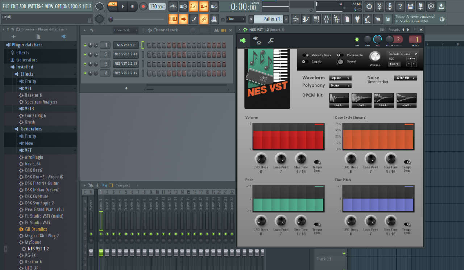Screen dimensions: 464x270
Task: Go to next preset with > button
Action: (414, 64)
